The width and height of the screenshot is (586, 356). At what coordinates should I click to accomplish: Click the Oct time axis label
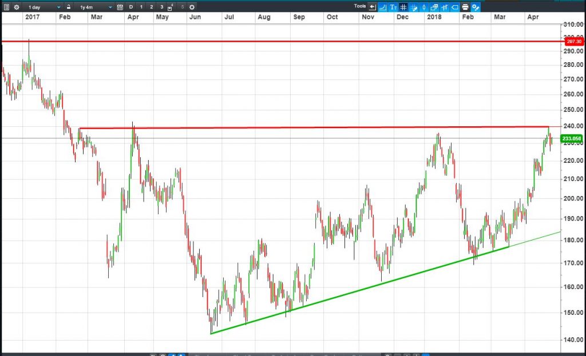(x=332, y=17)
